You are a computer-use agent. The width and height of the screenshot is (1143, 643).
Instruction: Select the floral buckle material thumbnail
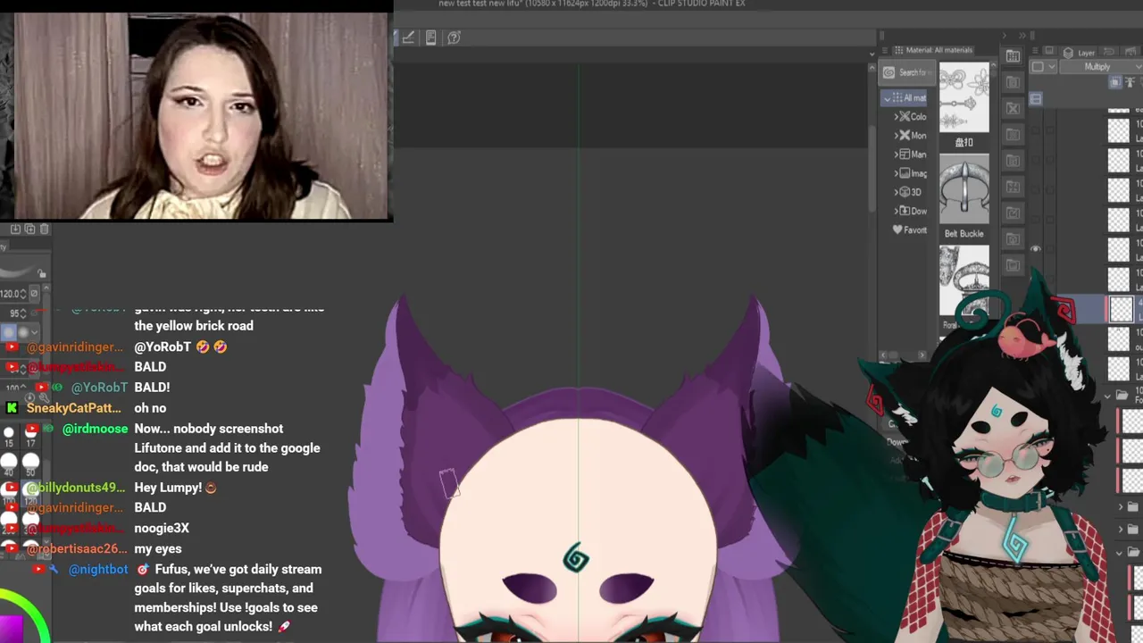click(964, 280)
